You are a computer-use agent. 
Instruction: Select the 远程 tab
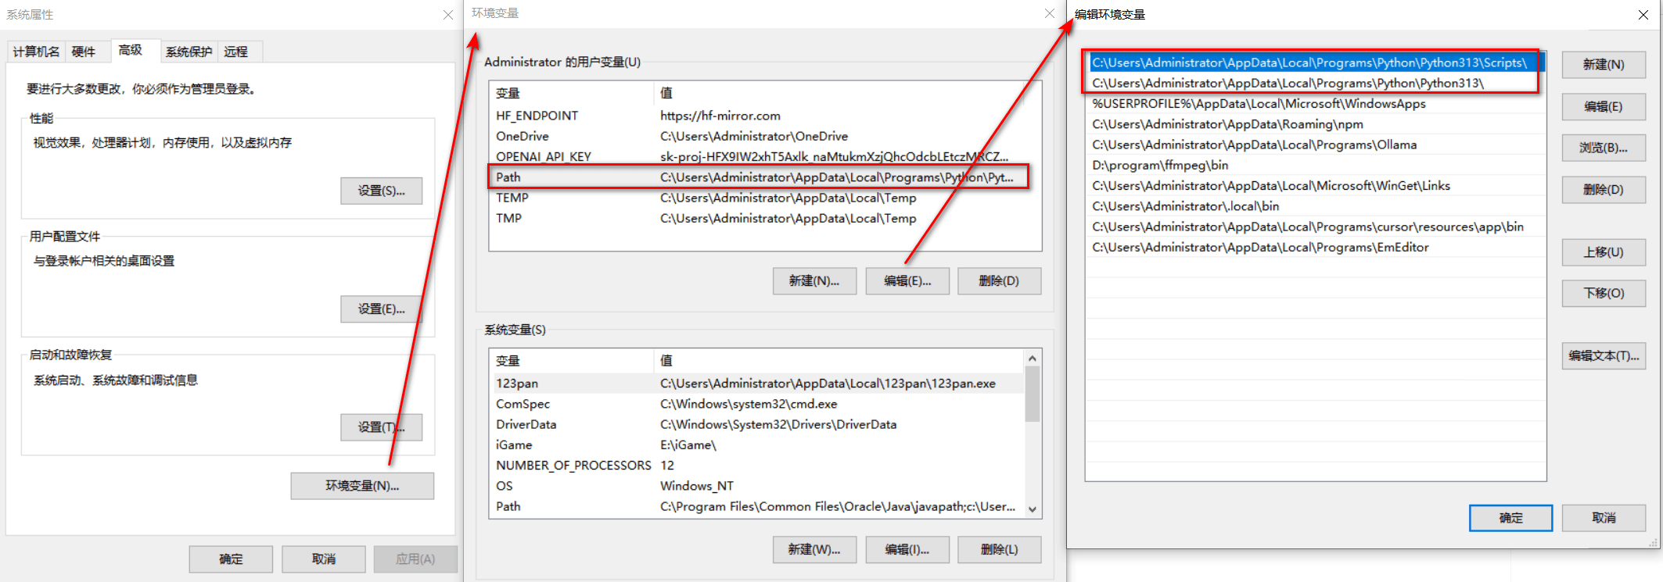[x=235, y=52]
